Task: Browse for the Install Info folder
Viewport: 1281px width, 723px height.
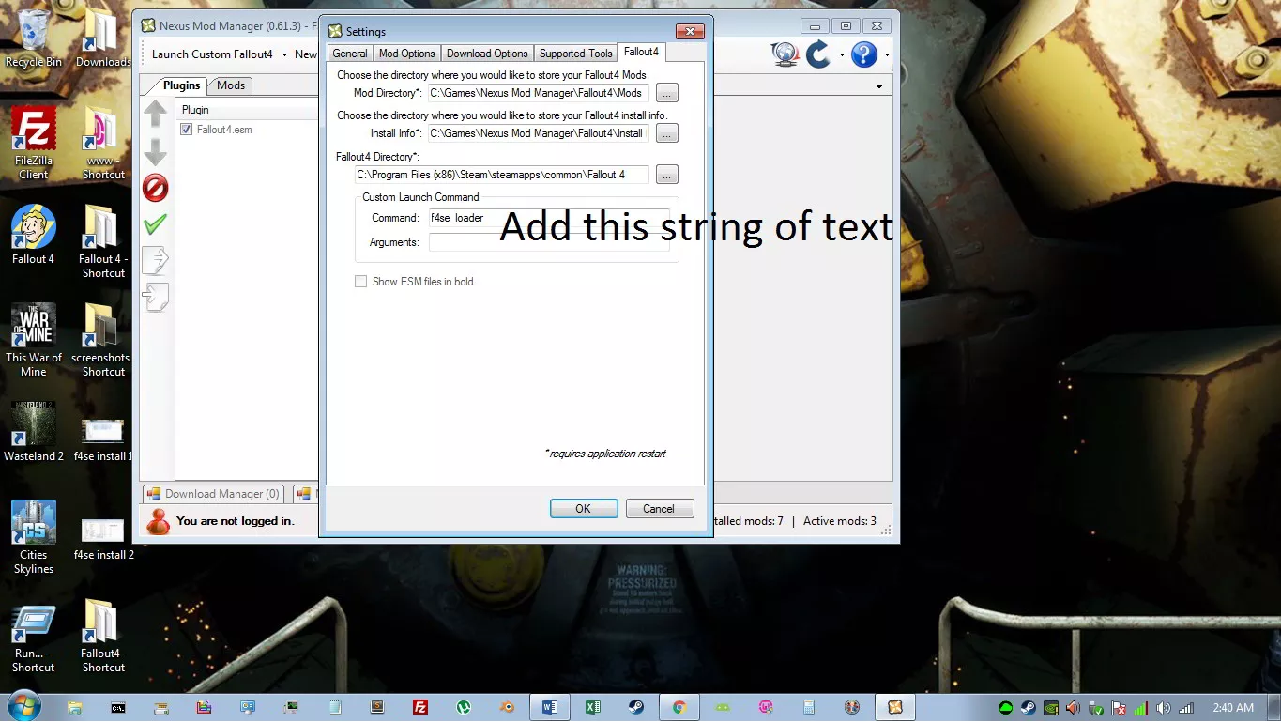Action: tap(666, 133)
